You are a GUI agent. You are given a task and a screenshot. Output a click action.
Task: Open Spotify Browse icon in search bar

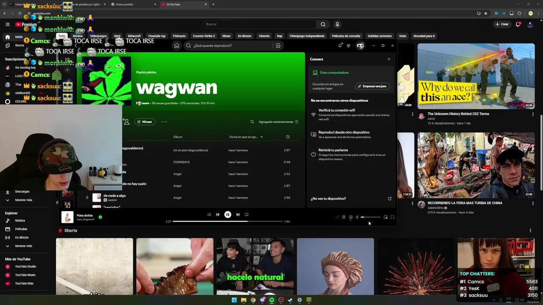coord(278,46)
